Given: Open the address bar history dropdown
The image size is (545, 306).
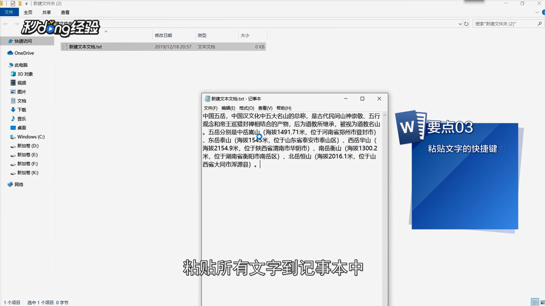Looking at the screenshot, I should [459, 24].
